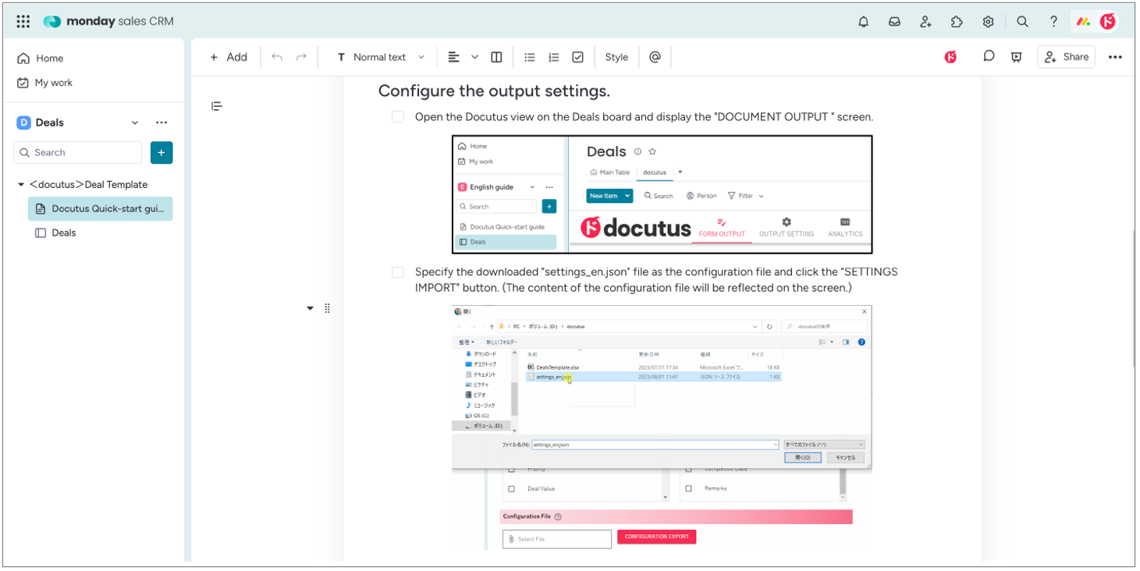Insert a checklist from the toolbar
This screenshot has height=571, width=1140.
point(577,57)
